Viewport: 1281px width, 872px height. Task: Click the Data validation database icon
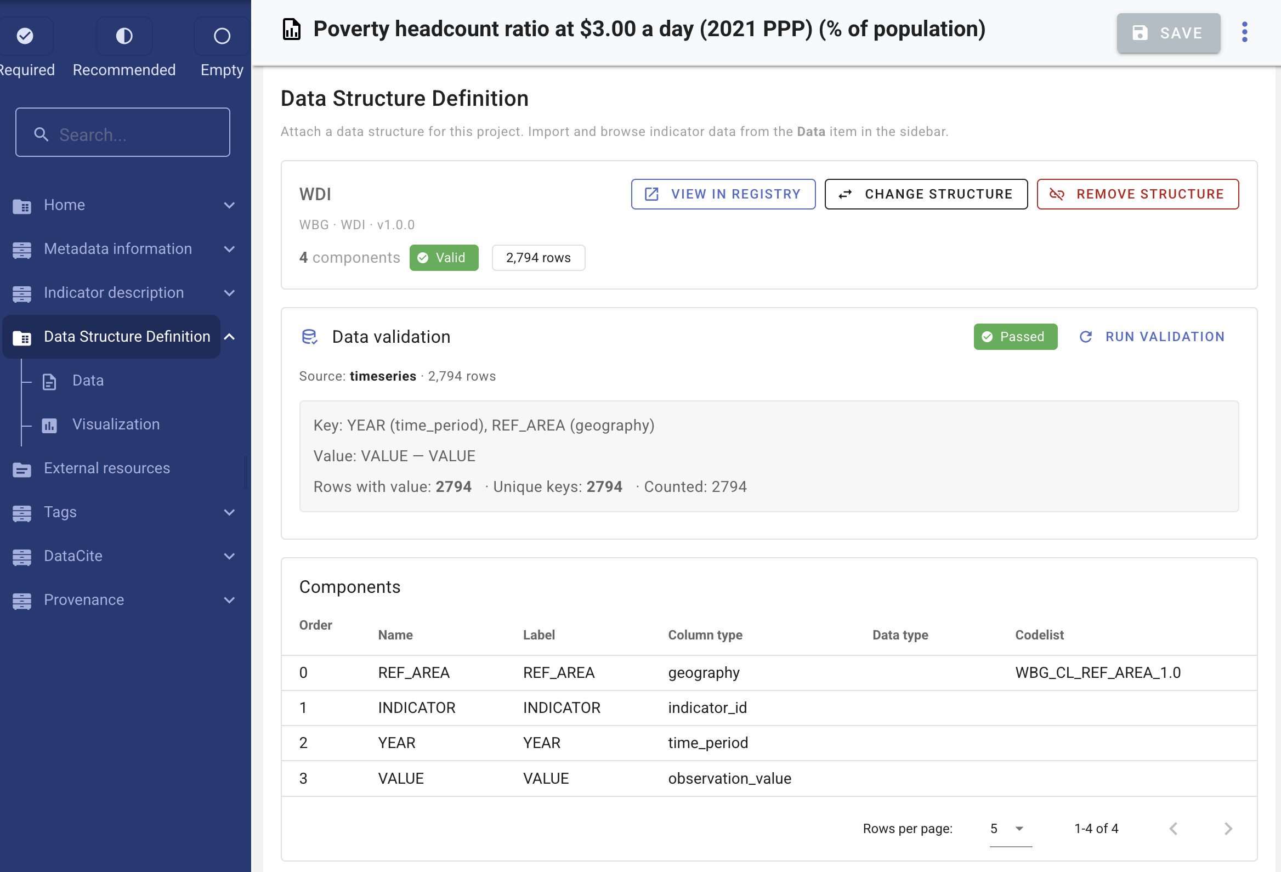point(310,337)
